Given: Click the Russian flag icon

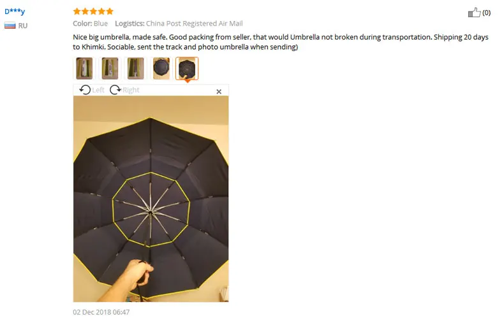Looking at the screenshot, I should click(10, 25).
